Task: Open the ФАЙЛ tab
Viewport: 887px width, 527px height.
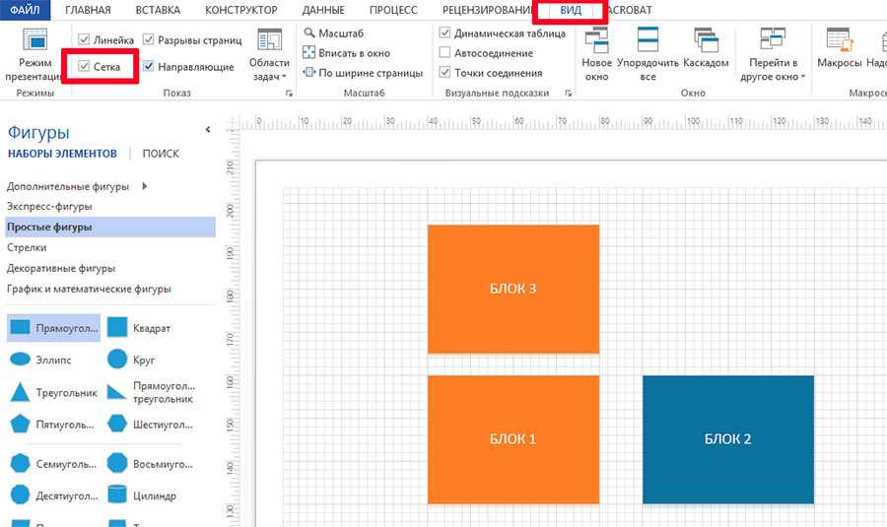Action: [x=25, y=10]
